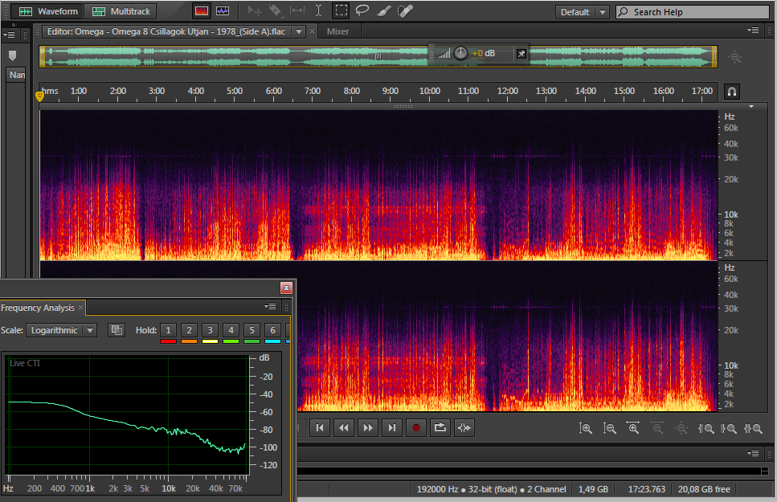This screenshot has width=777, height=502.
Task: Toggle the snapping magnet icon
Action: pyautogui.click(x=732, y=92)
